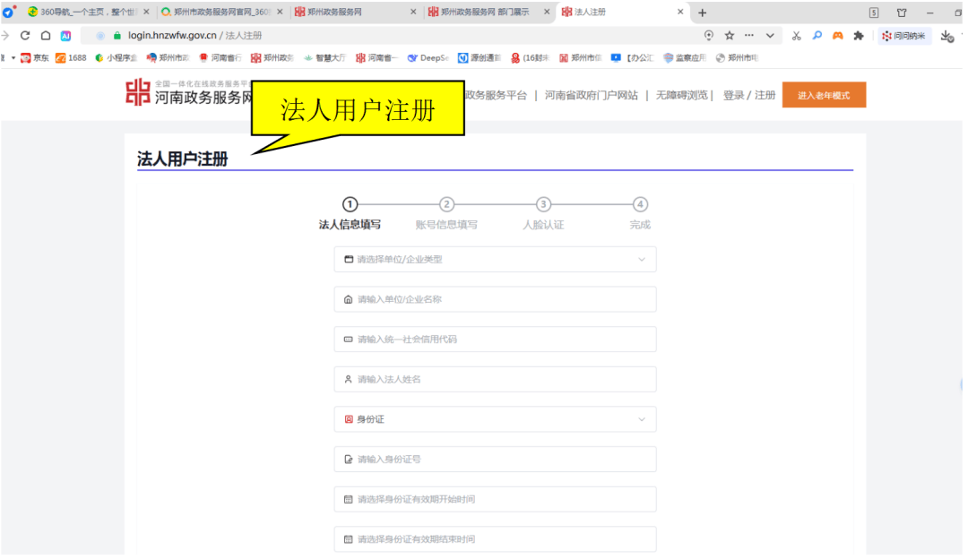Open the 身份证 document type dropdown
The image size is (968, 559).
pyautogui.click(x=495, y=419)
